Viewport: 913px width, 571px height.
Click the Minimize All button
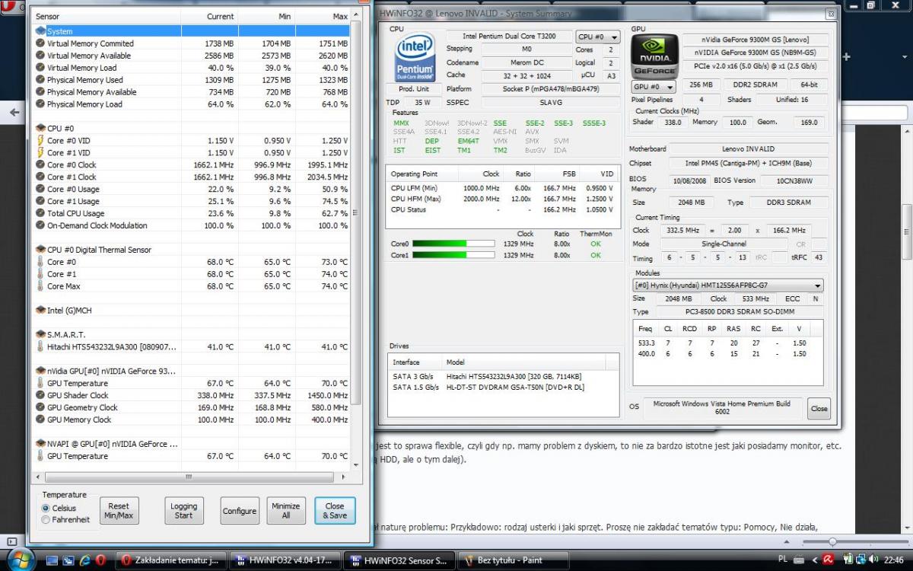pyautogui.click(x=286, y=511)
